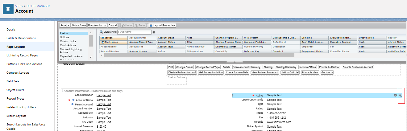Click the Enable As Partner button
This screenshot has width=407, height=131.
330,67
